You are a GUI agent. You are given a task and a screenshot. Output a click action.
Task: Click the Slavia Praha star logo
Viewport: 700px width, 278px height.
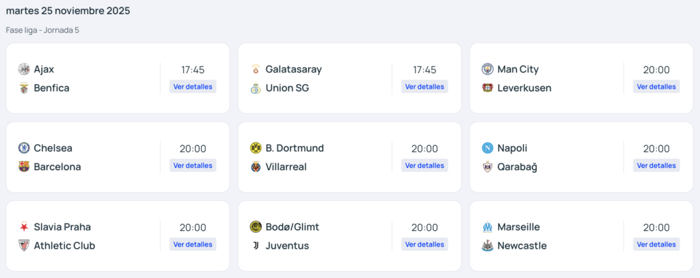(24, 227)
